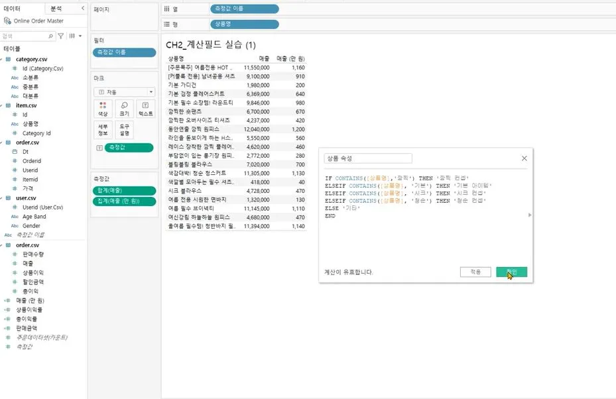Collapse the first order.csv table
This screenshot has width=616, height=399.
(x=1, y=142)
